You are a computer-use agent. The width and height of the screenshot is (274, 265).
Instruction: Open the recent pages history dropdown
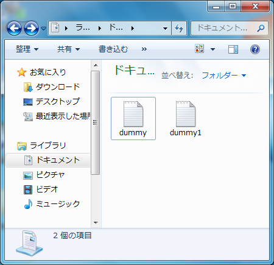(x=43, y=28)
